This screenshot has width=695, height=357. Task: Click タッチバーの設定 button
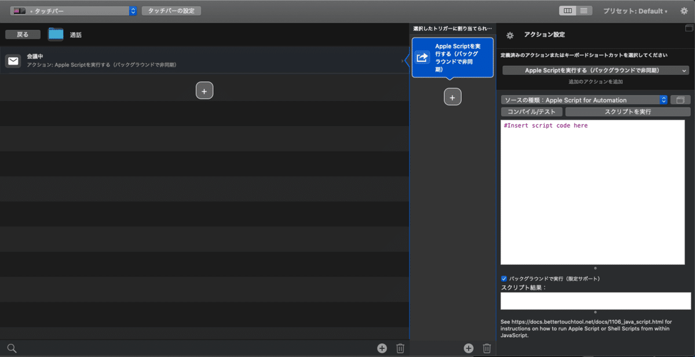(x=171, y=10)
